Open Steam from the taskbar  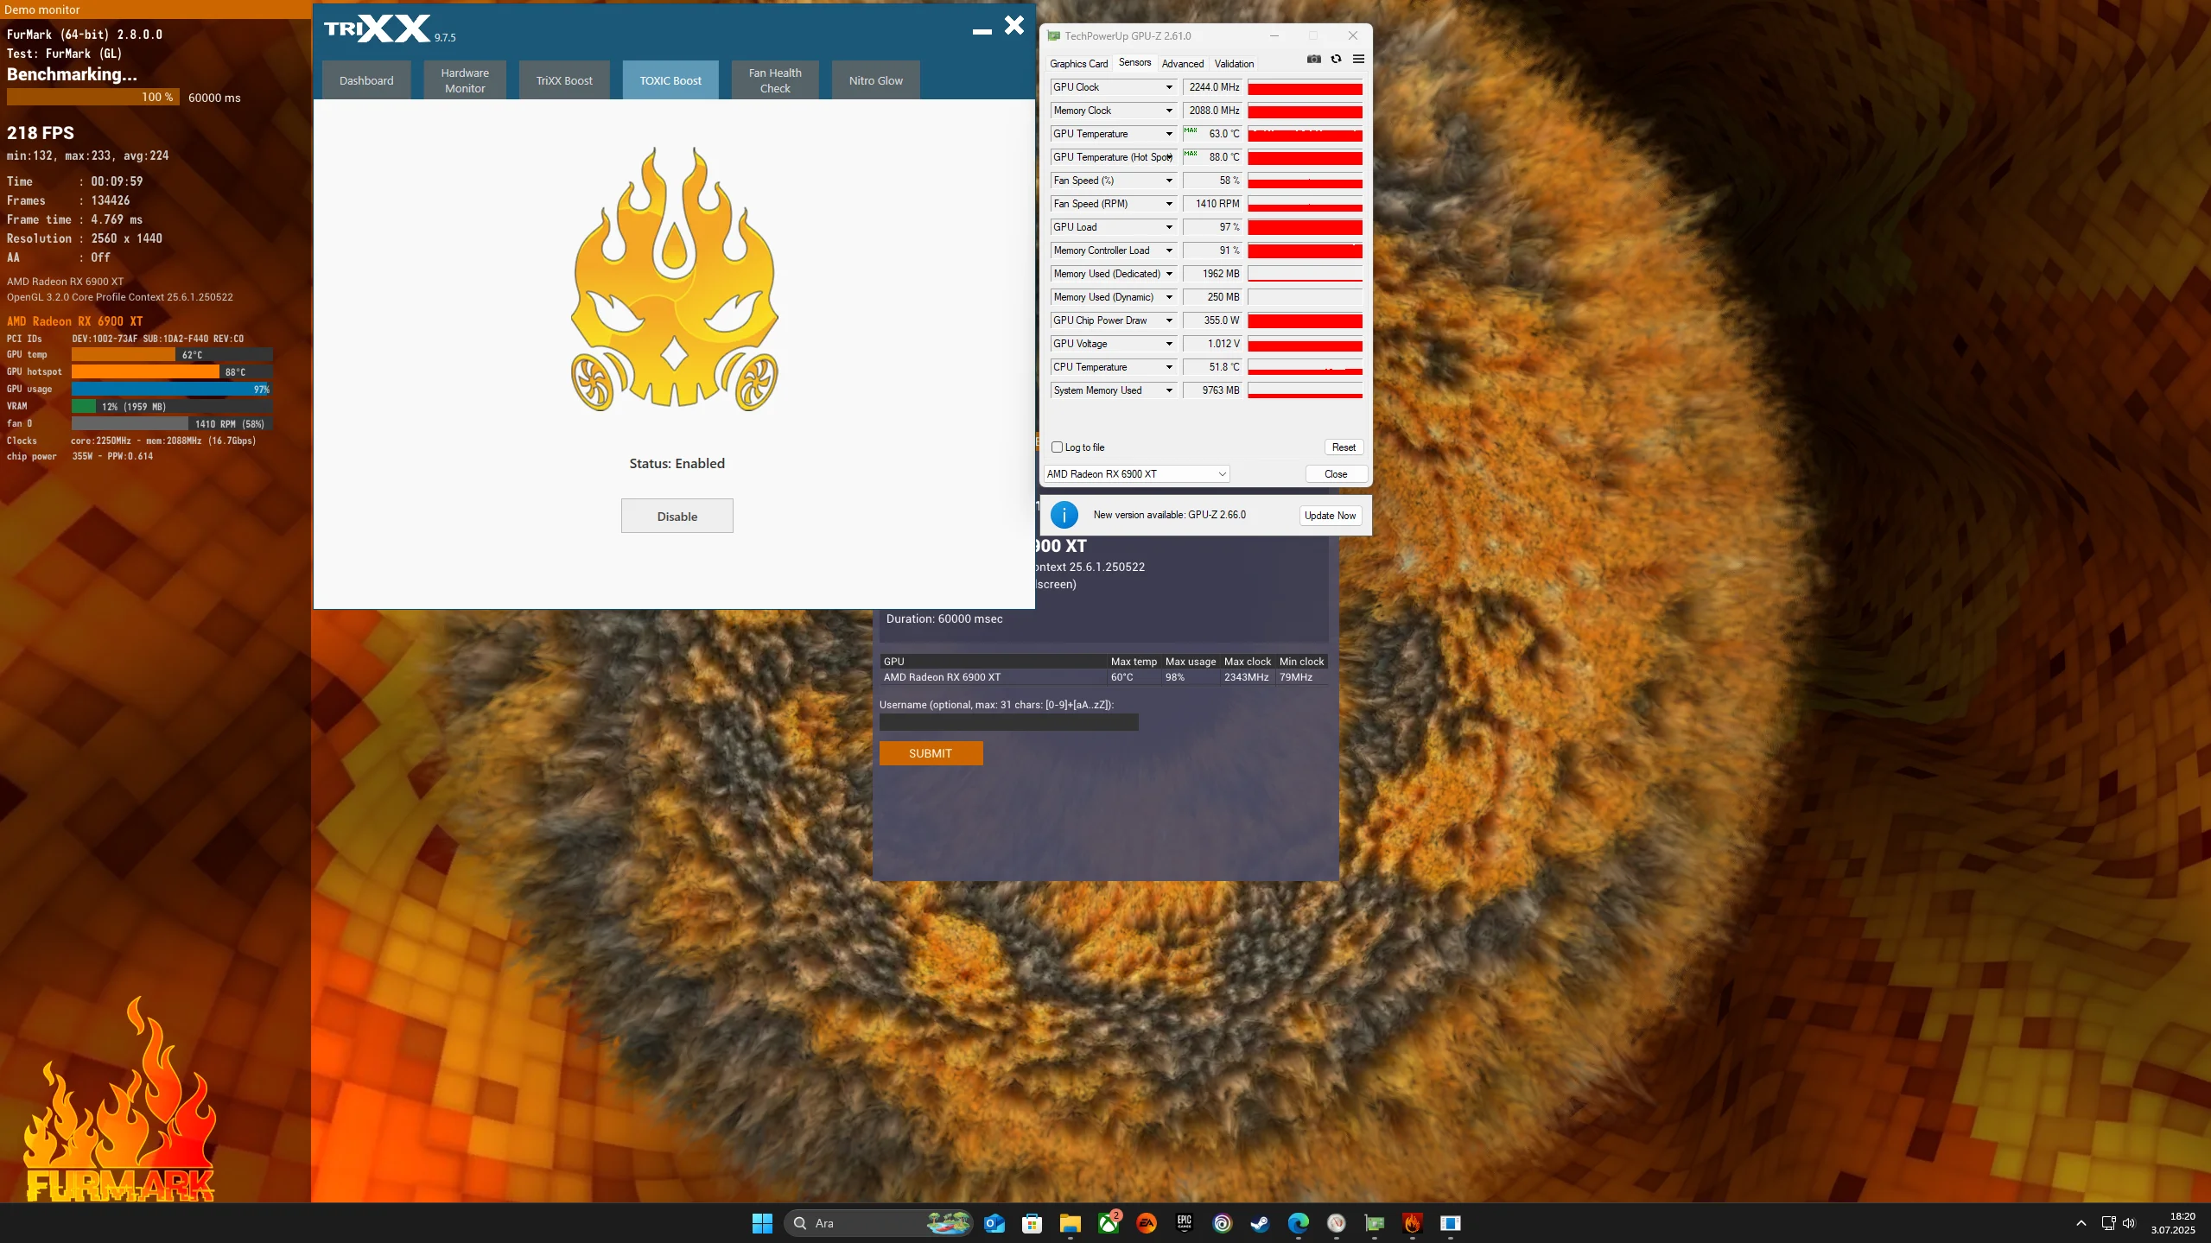(x=1260, y=1223)
